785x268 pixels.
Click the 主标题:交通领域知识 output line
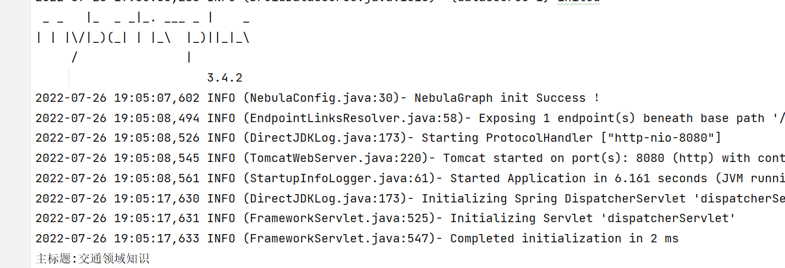click(x=92, y=259)
